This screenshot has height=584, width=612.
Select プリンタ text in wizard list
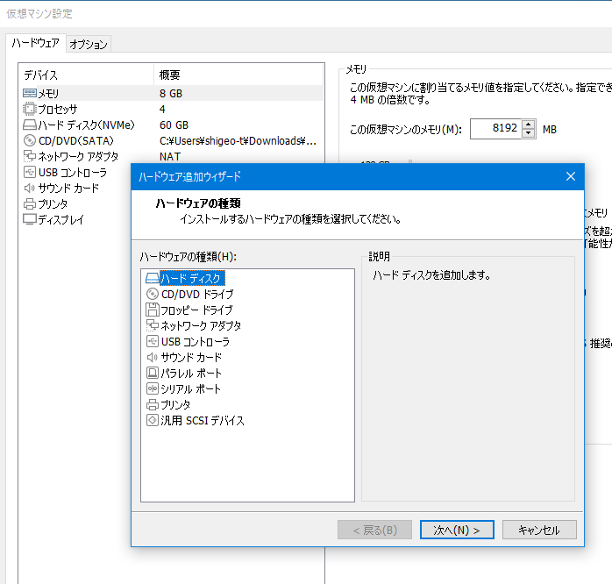pos(175,405)
